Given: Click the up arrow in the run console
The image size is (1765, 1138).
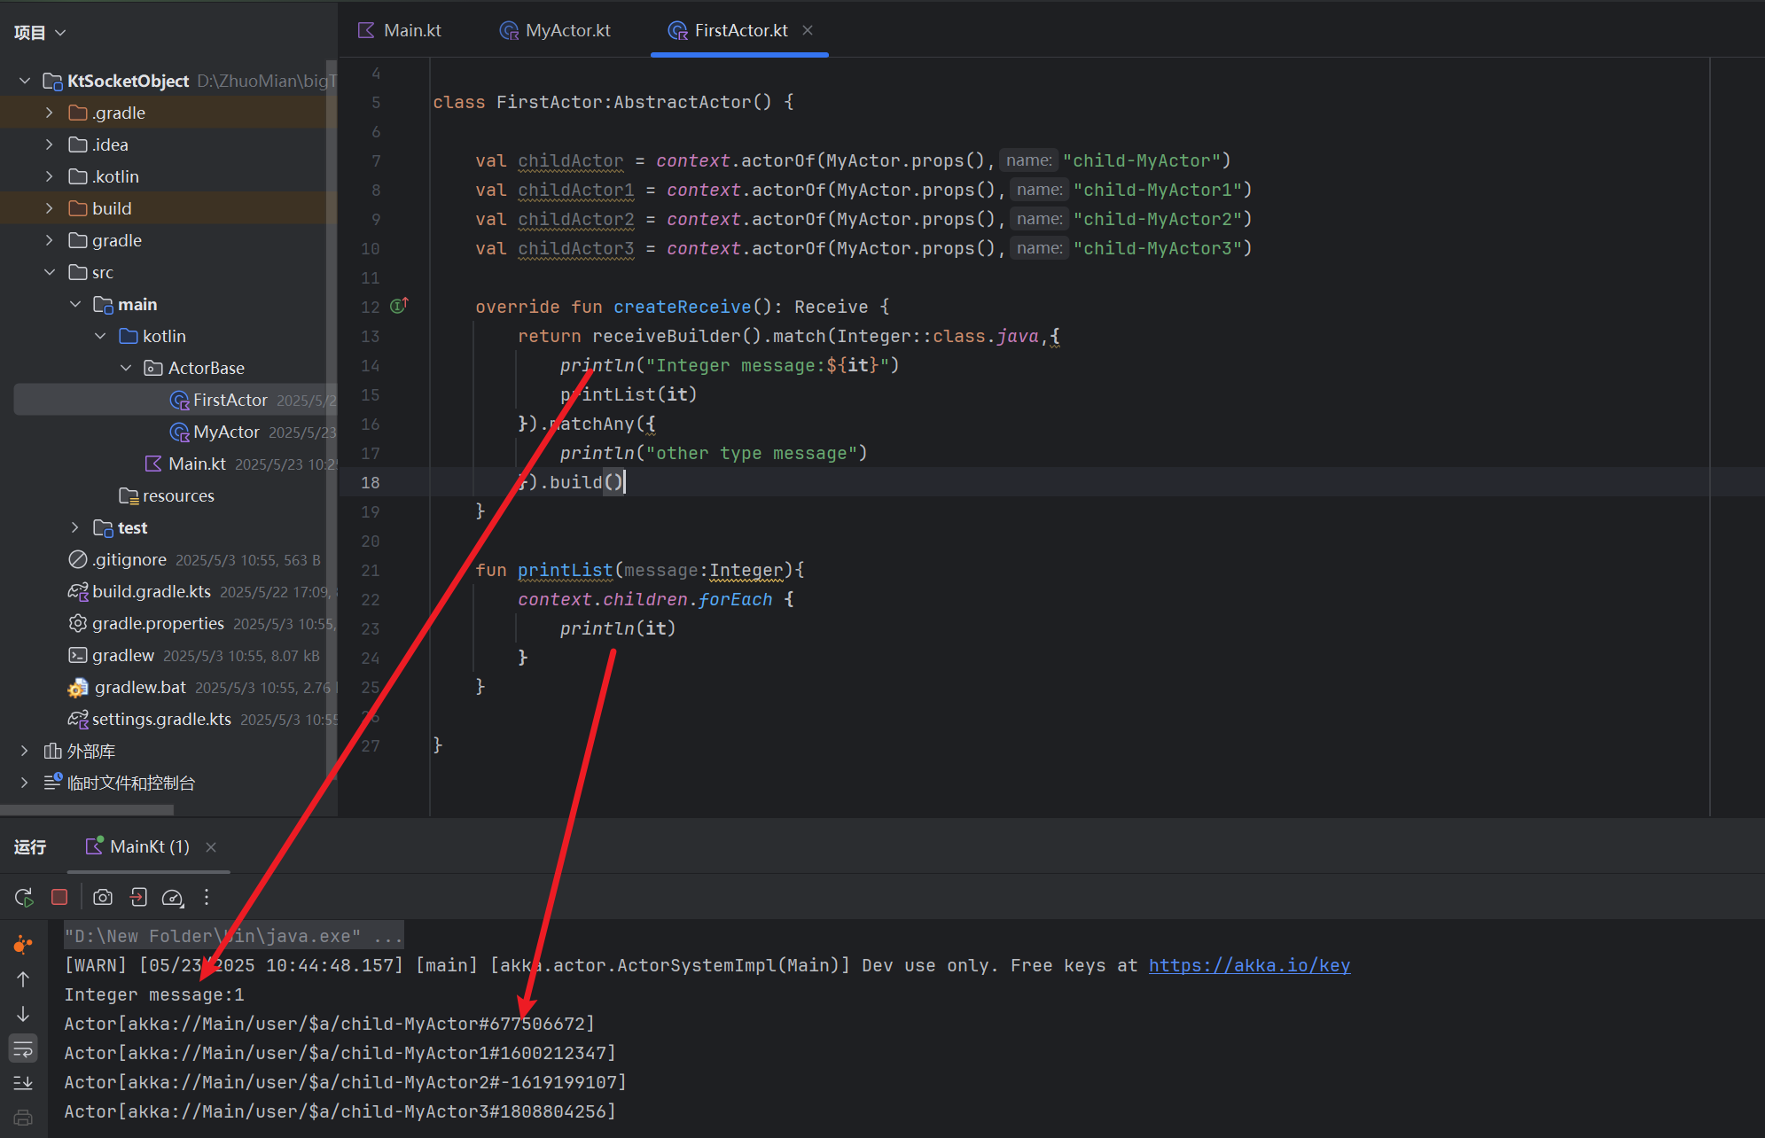Looking at the screenshot, I should 23,979.
